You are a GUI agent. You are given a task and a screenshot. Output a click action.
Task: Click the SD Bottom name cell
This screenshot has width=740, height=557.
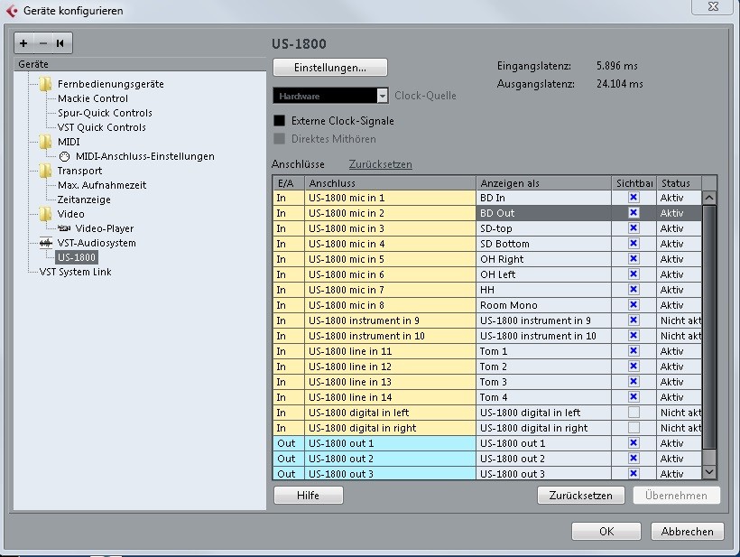click(543, 244)
